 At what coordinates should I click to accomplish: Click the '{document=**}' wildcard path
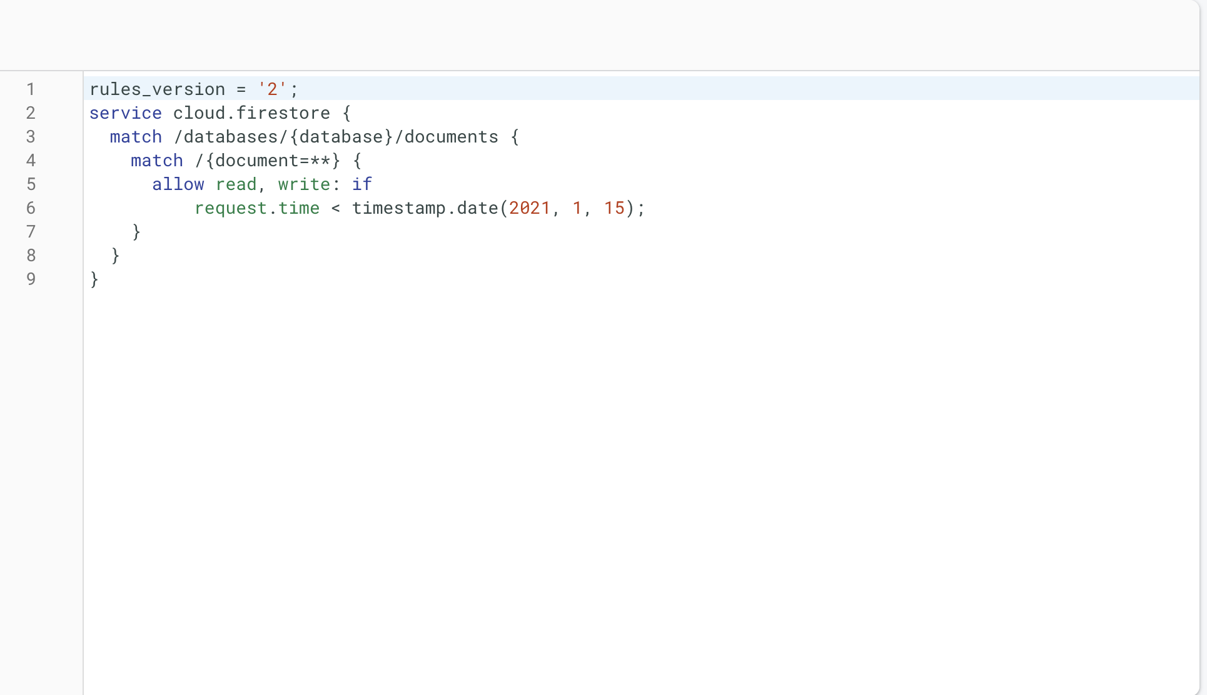click(273, 161)
